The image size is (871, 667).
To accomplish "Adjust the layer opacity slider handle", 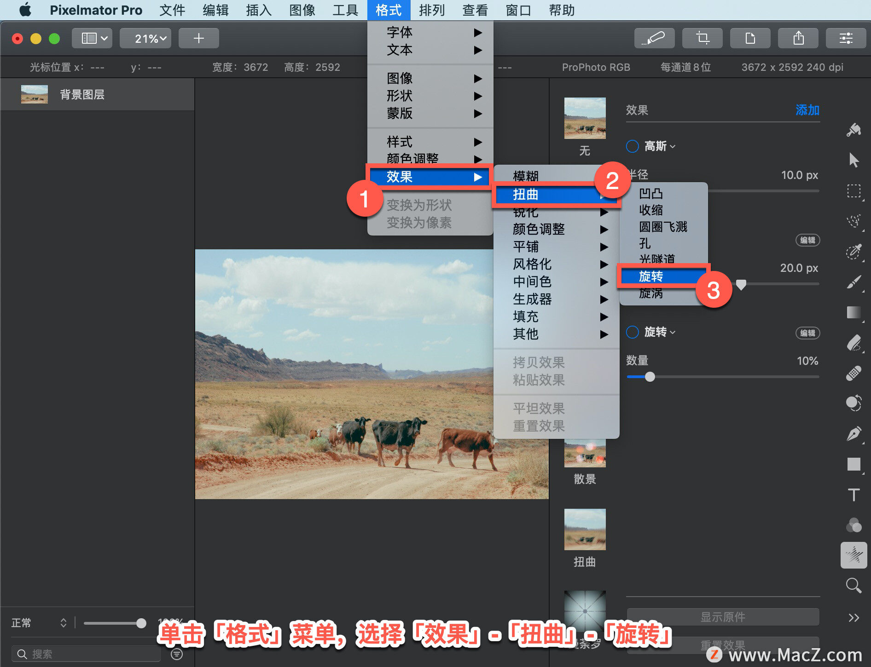I will [141, 623].
